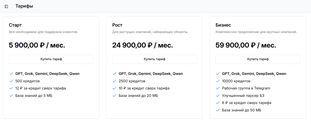Viewport: 311px width, 124px height.
Task: Click the AI models list in Рост card
Action: click(x=151, y=74)
